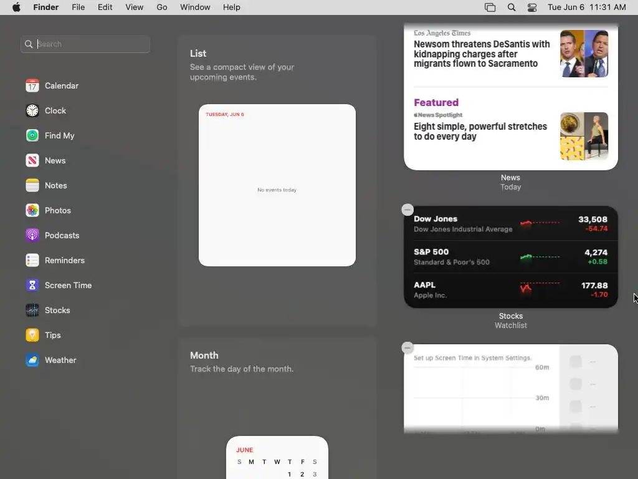The width and height of the screenshot is (638, 479).
Task: Open the File menu
Action: pyautogui.click(x=78, y=7)
